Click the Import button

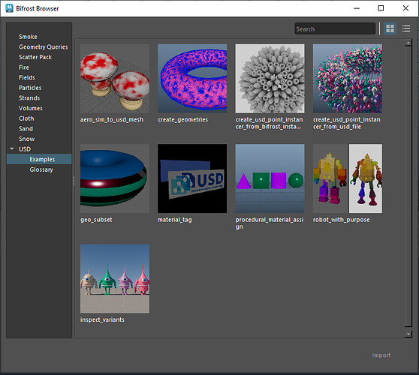[x=381, y=355]
